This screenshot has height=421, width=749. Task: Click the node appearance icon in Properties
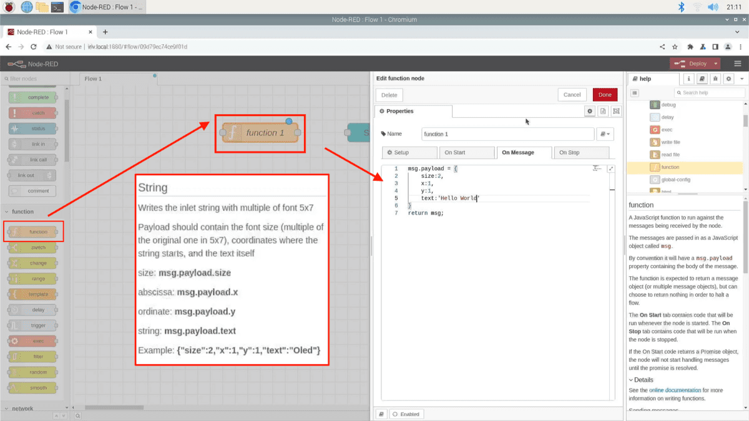(616, 111)
